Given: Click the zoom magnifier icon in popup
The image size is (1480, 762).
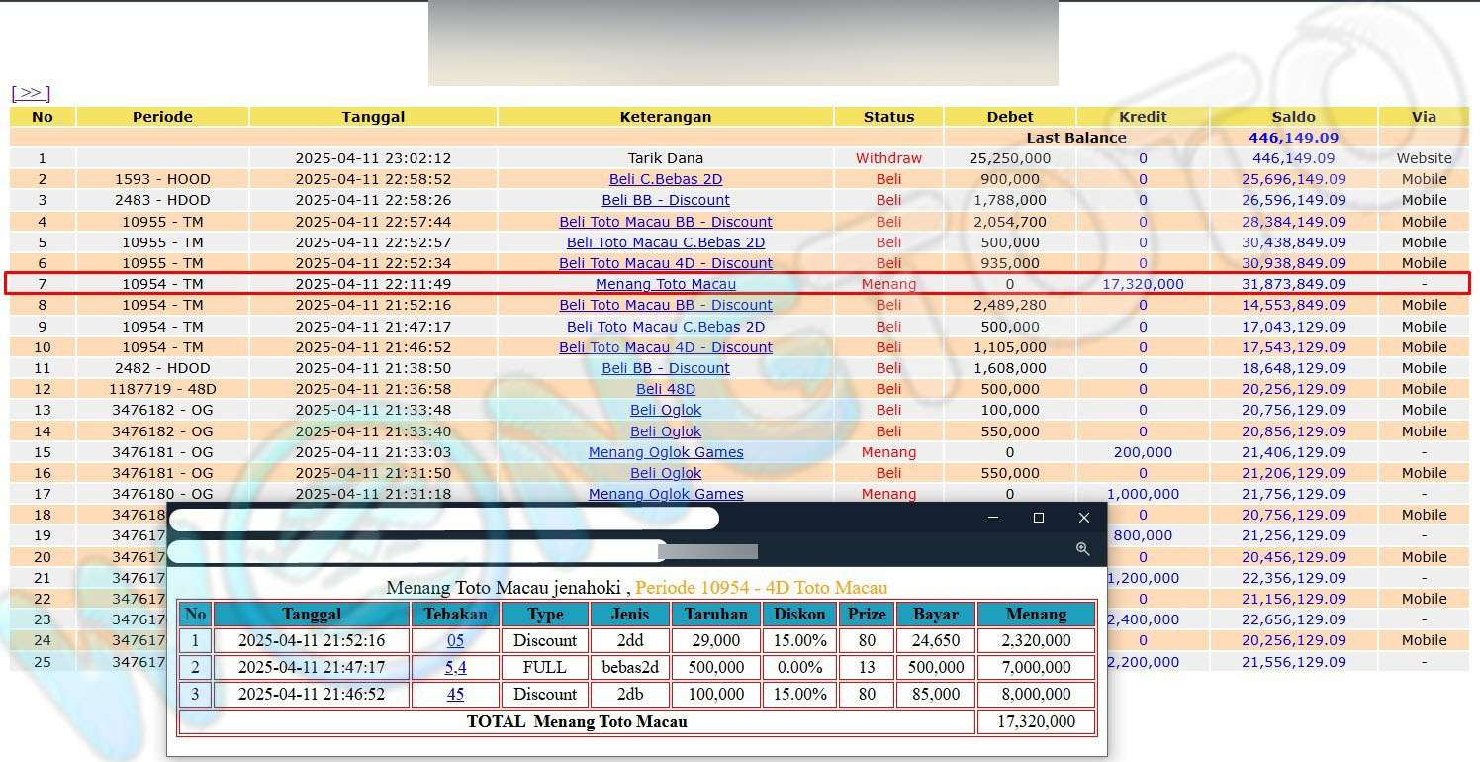Looking at the screenshot, I should [x=1082, y=549].
